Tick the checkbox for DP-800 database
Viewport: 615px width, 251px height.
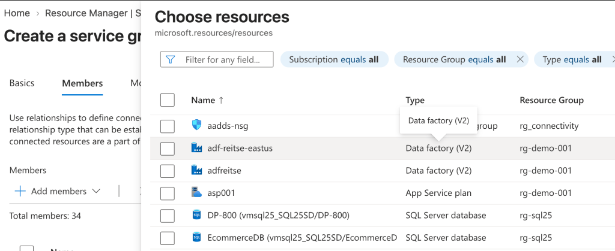coord(168,216)
